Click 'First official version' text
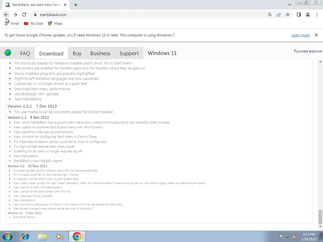 point(24,217)
